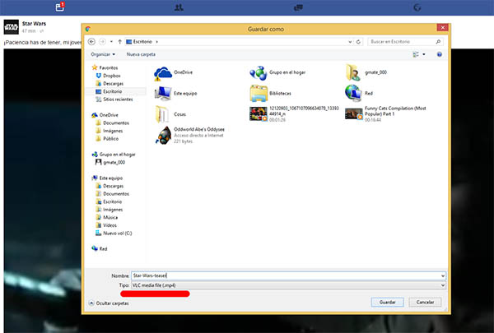This screenshot has width=494, height=333.
Task: Open Facebook globe notifications icon
Action: (x=417, y=7)
